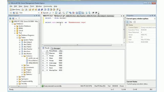Viewport: 164px width, 92px height.
Task: Select the dbo.Users table
Action: tap(27, 51)
